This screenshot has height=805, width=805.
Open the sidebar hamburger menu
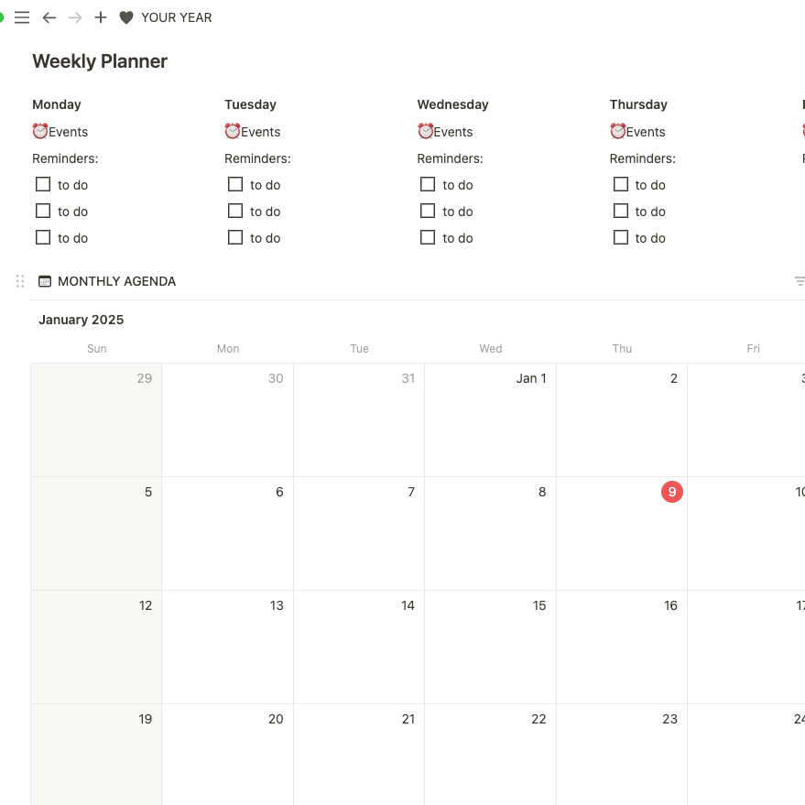(x=22, y=17)
